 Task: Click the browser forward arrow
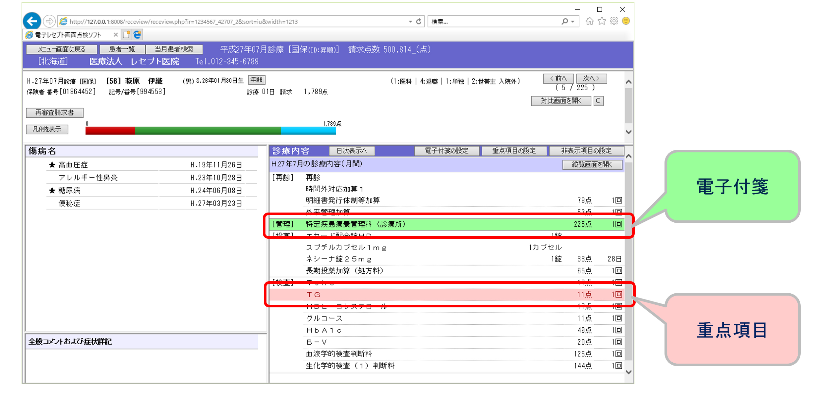coord(49,22)
